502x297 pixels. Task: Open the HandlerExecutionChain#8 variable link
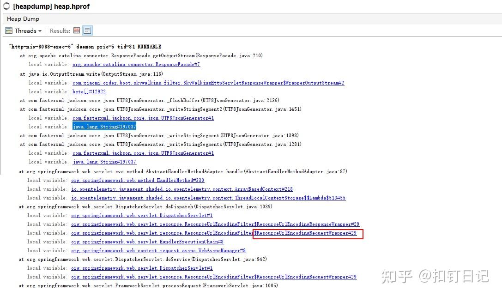pyautogui.click(x=147, y=242)
